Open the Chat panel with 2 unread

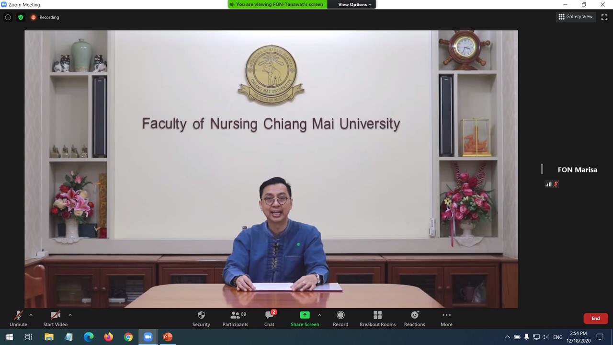[269, 319]
